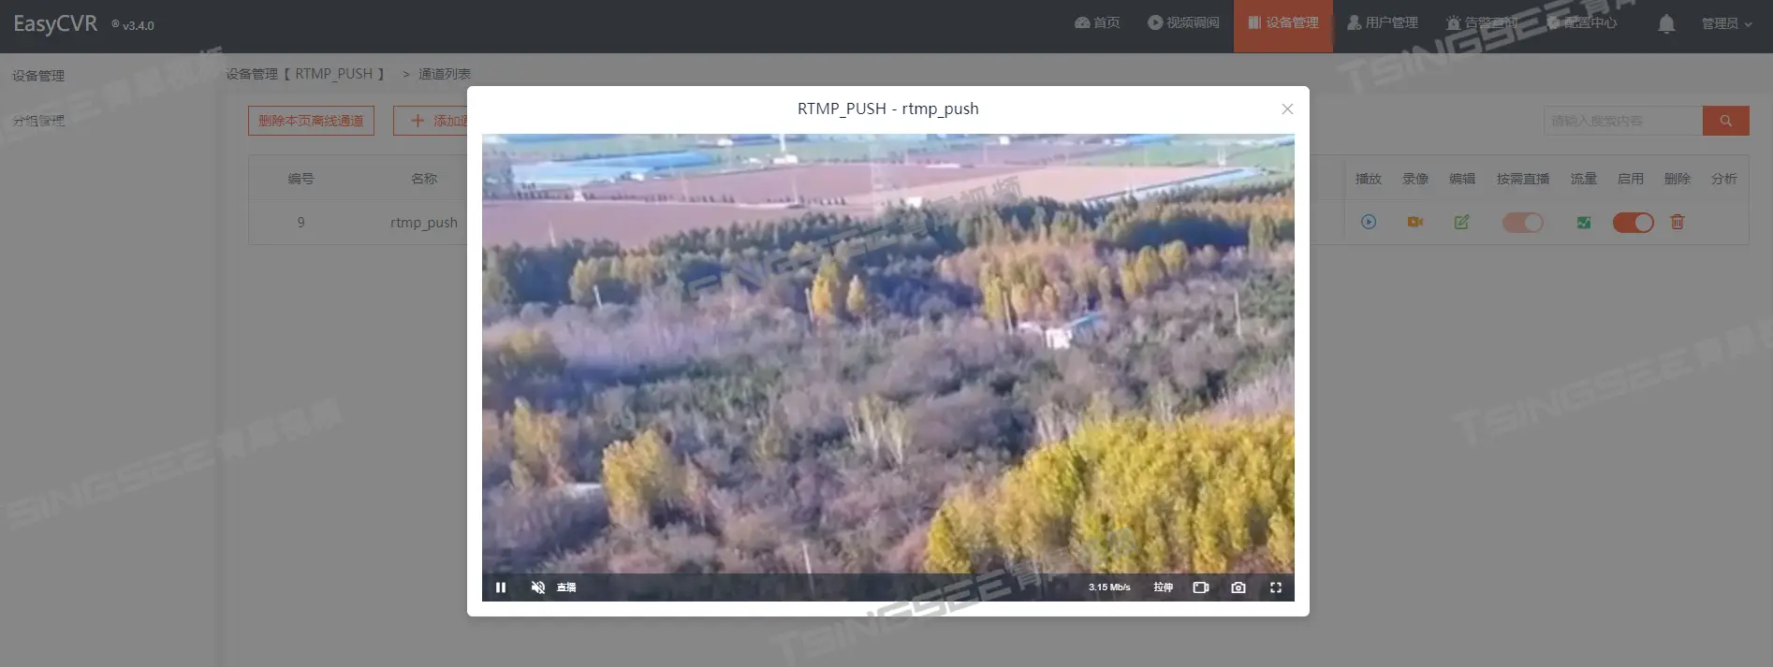Toggle the 启用 enable switch for rtmp_push
1773x667 pixels.
point(1633,223)
